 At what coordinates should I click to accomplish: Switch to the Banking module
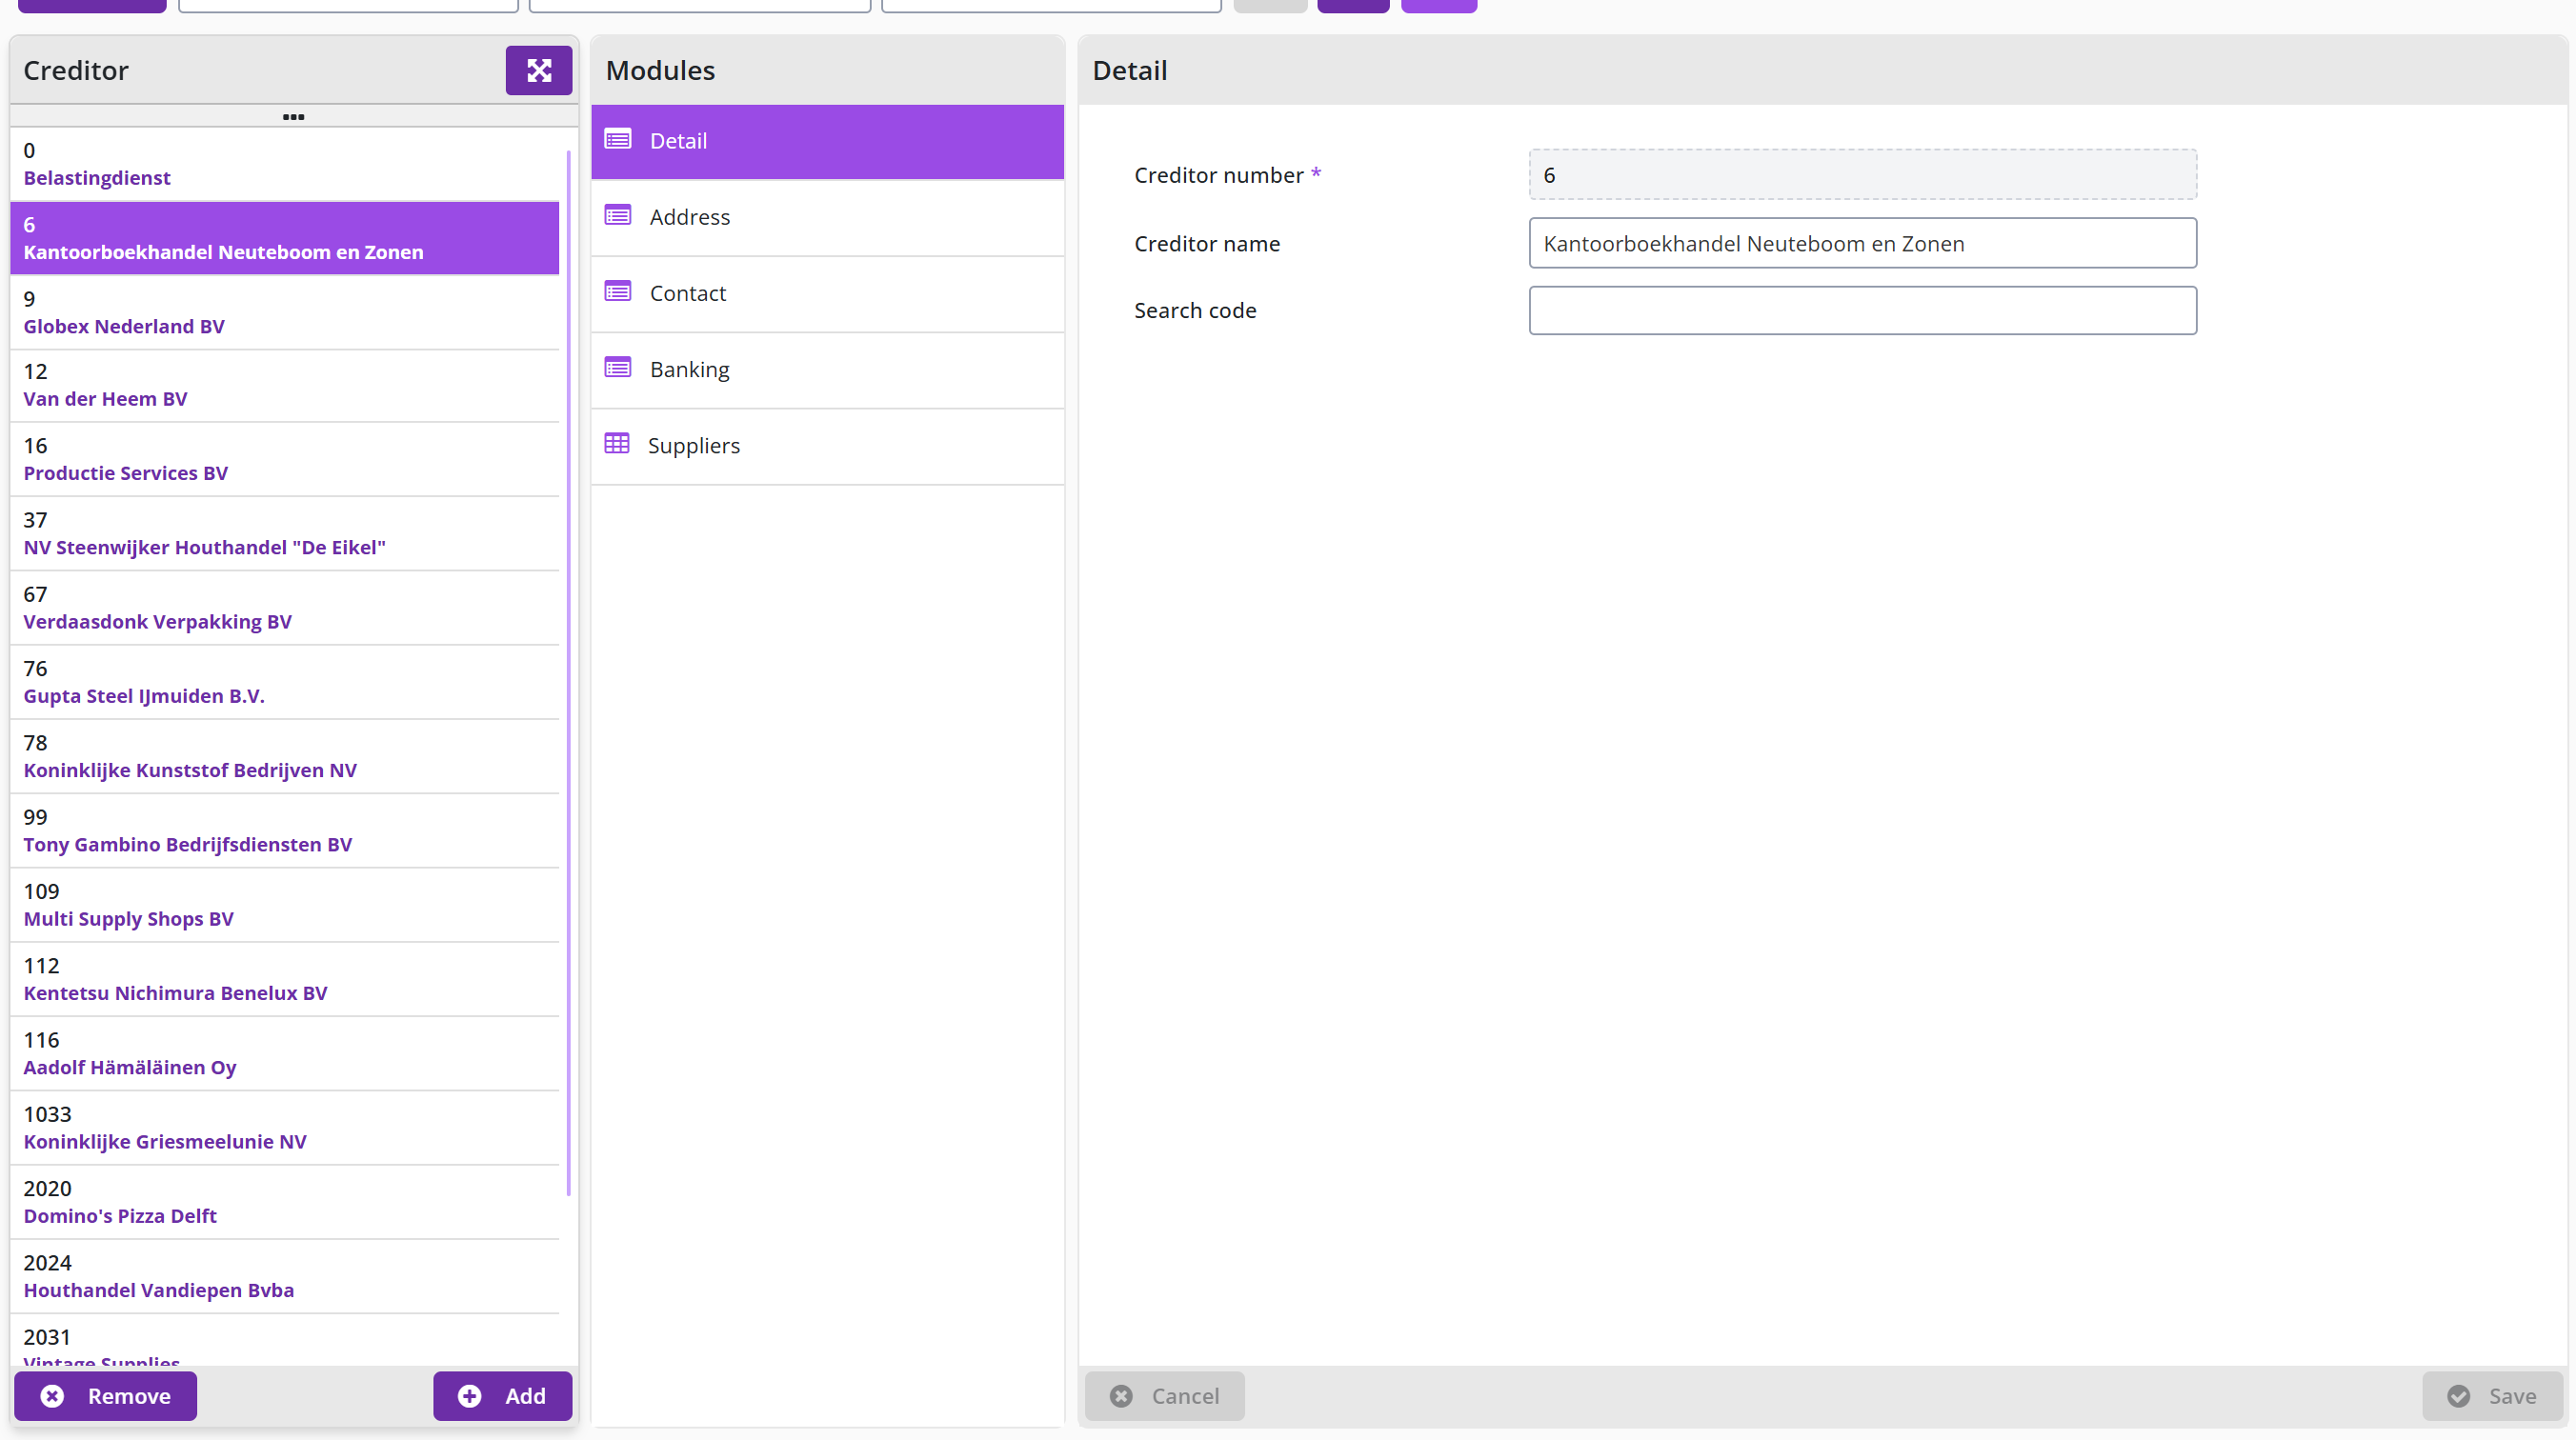tap(827, 369)
